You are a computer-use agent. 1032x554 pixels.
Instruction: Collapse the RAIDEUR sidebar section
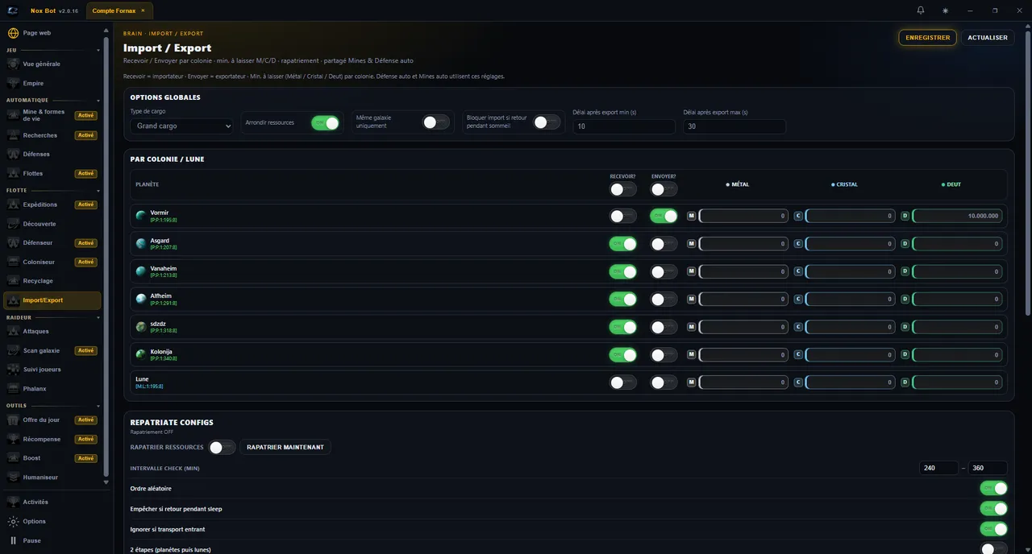[98, 317]
